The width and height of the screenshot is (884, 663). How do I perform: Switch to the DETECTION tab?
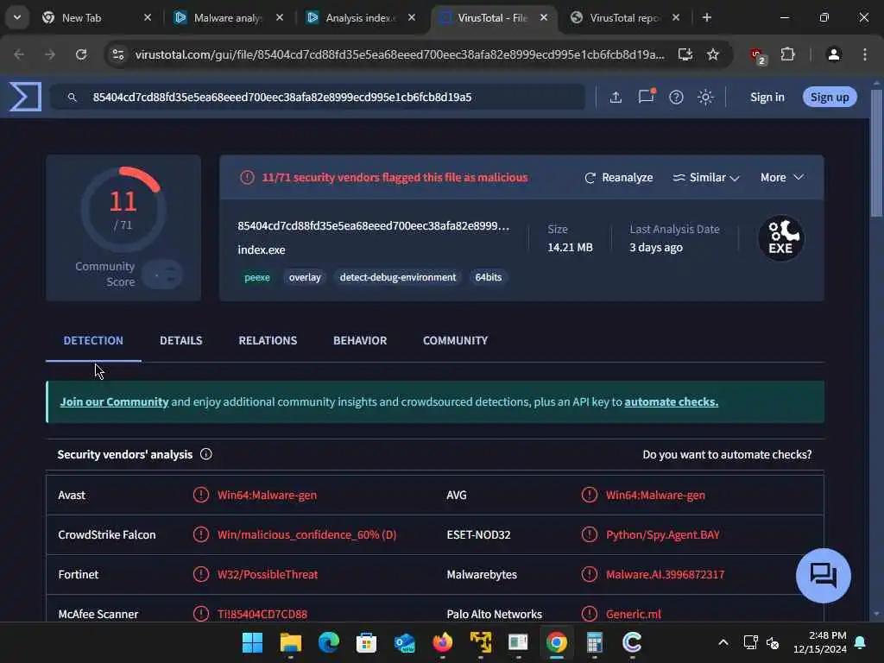click(x=93, y=340)
